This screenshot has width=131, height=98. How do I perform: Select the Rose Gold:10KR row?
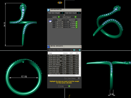click(63, 68)
